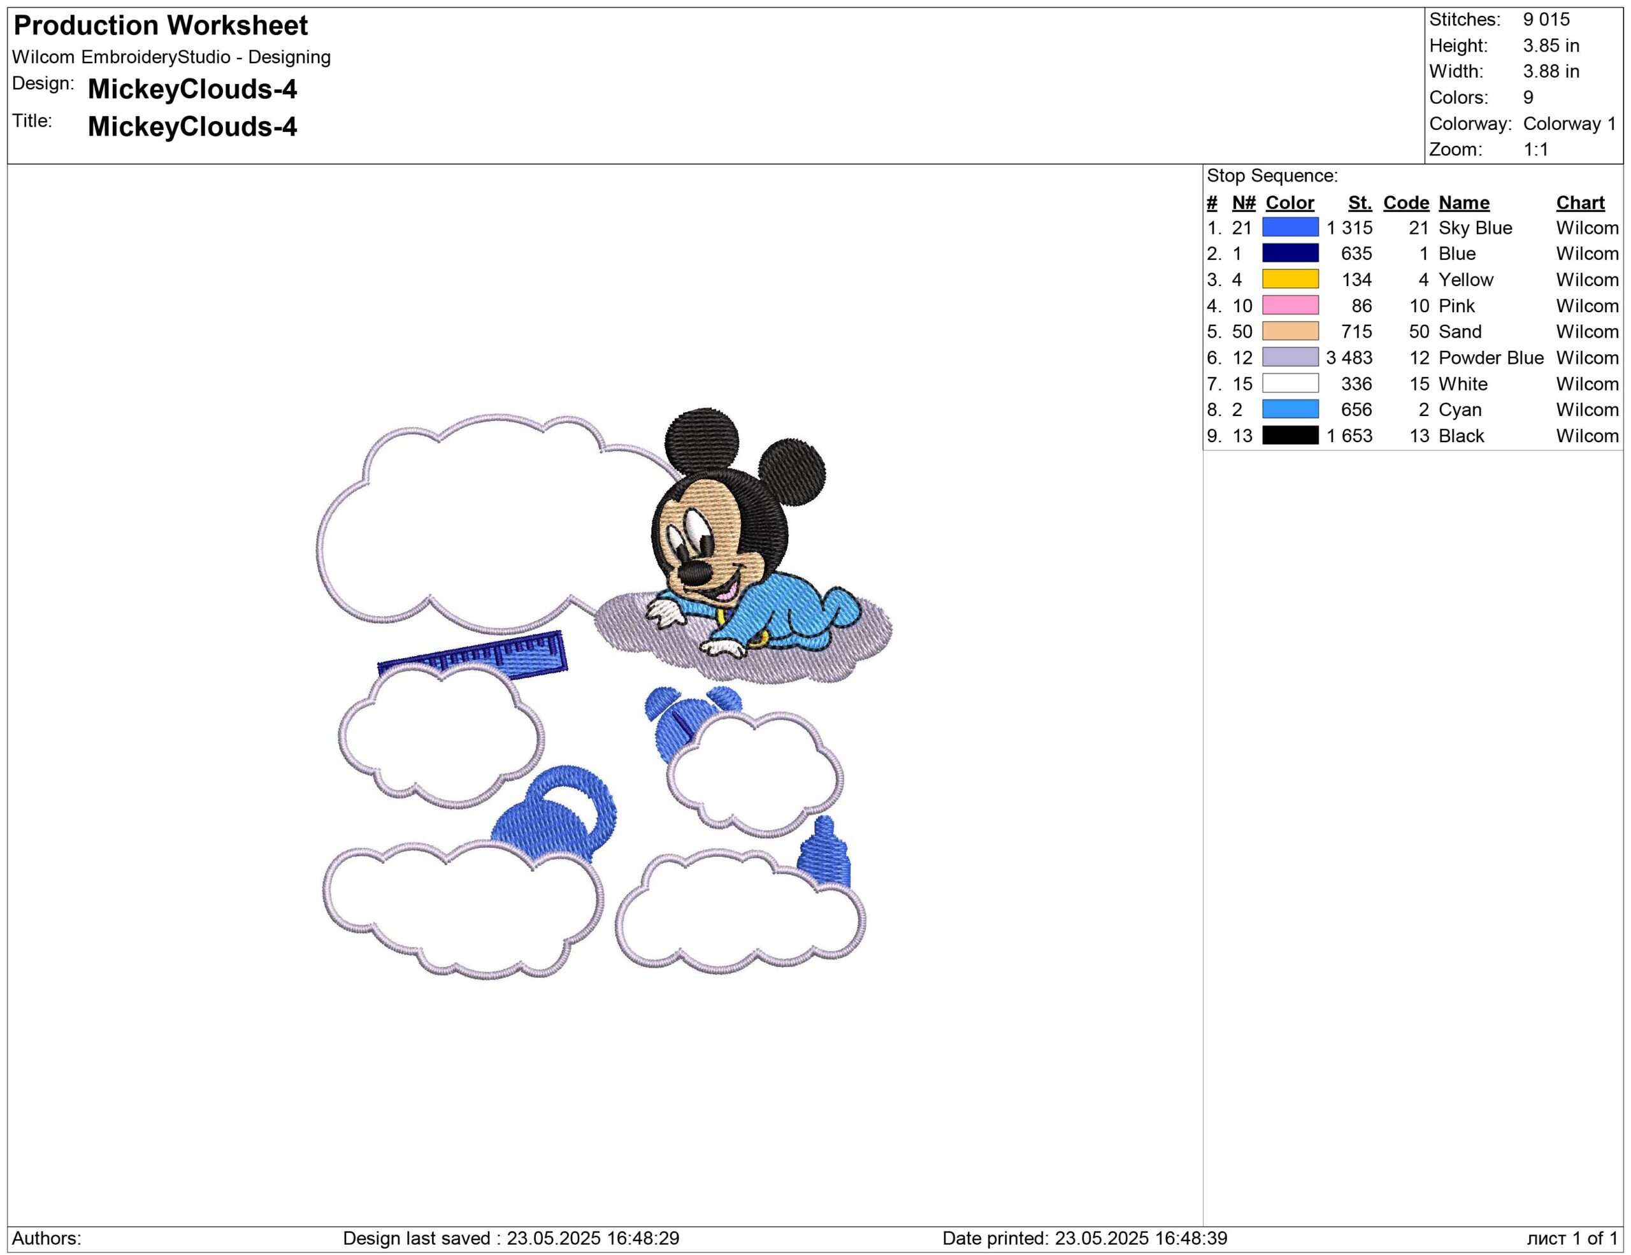Select the Black thread swatch
This screenshot has height=1255, width=1631.
(x=1290, y=435)
